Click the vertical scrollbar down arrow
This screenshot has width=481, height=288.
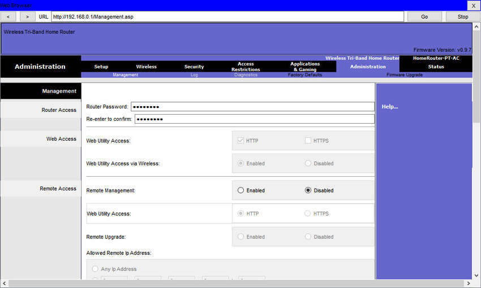coord(476,275)
